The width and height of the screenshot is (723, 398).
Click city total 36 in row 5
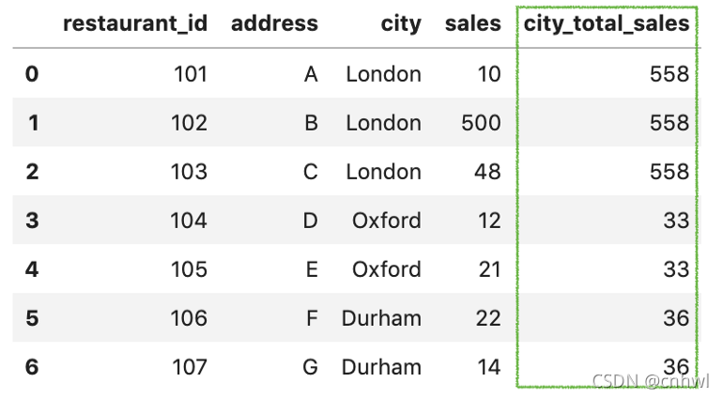pos(676,318)
